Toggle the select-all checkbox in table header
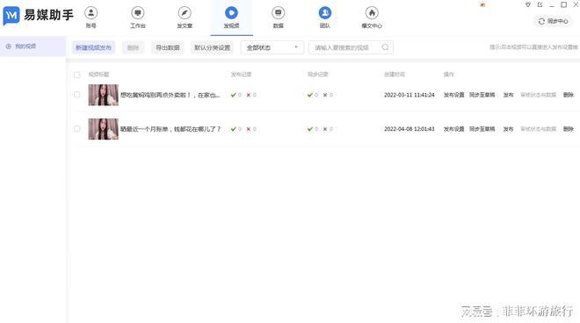Screen dimensions: 580x323 (x=77, y=75)
